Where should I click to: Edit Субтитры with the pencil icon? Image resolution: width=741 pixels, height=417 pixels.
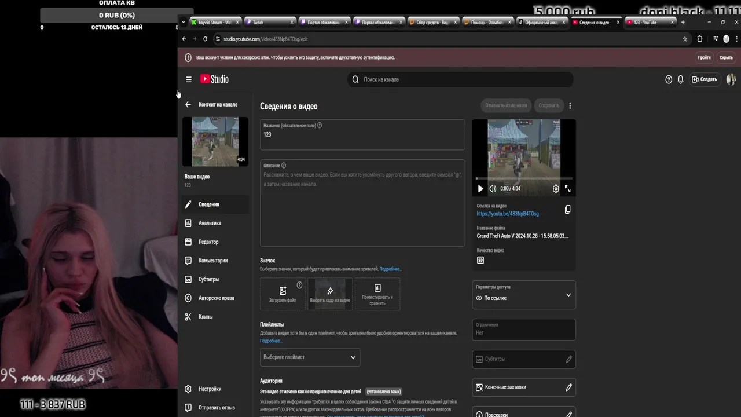568,359
